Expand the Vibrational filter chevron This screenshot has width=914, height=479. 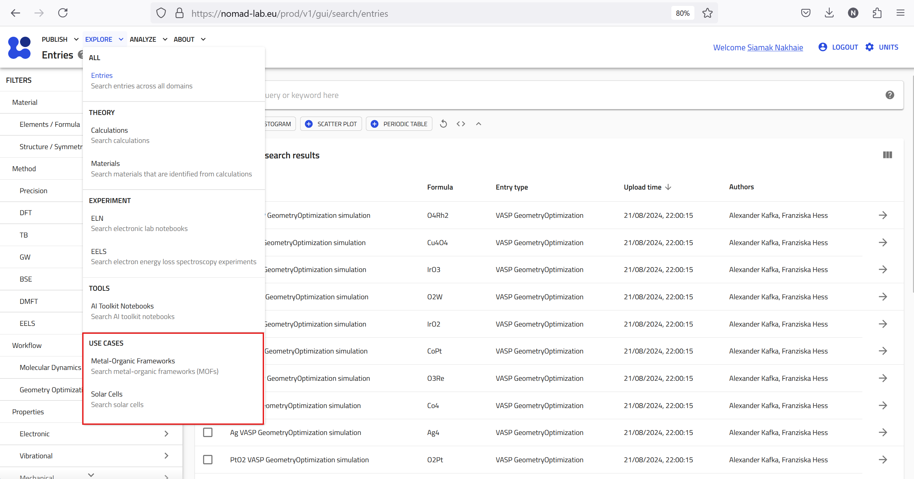pyautogui.click(x=166, y=456)
